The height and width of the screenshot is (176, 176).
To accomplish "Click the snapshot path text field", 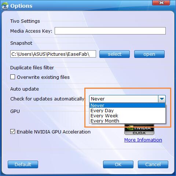I will coord(53,54).
